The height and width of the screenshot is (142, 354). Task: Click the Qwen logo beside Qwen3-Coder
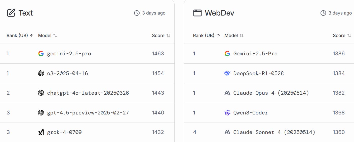pos(227,113)
